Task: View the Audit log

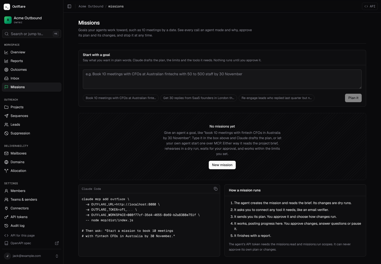Action: (31, 226)
